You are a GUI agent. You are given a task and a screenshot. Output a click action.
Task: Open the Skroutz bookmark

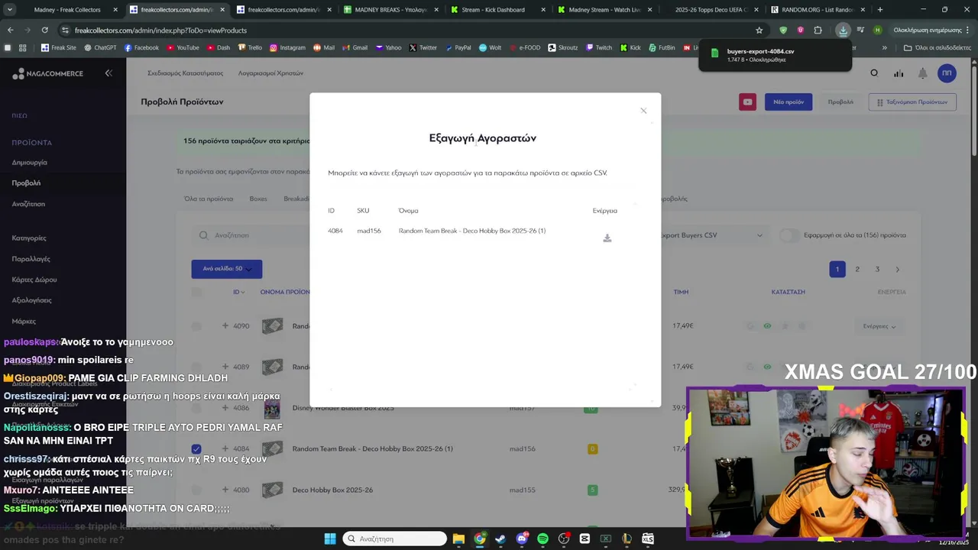563,47
